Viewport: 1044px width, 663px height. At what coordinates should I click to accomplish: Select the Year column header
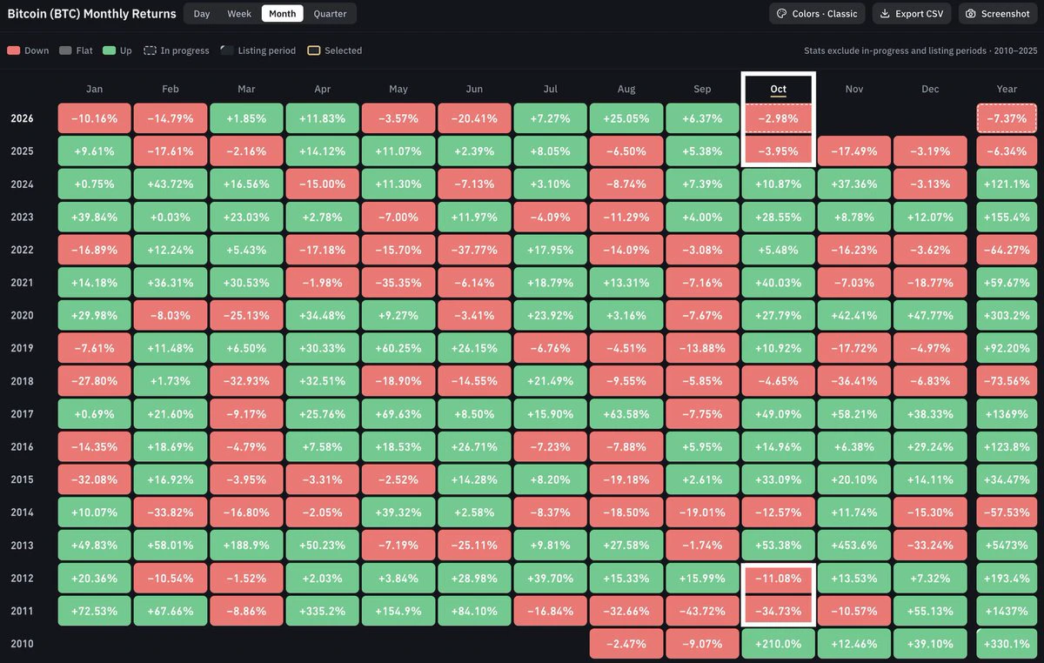pos(1007,89)
